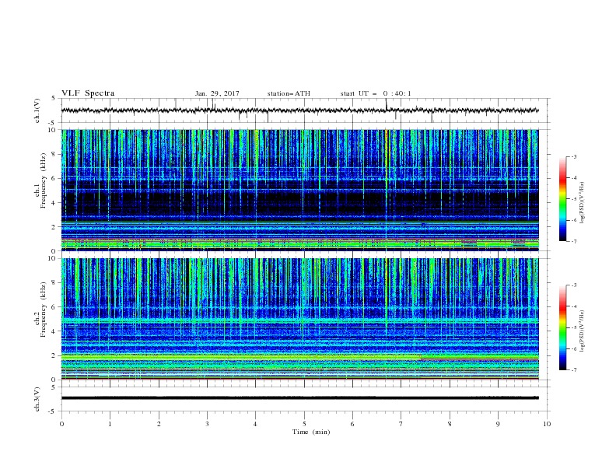
Task: Click the "-5" tick on ch.3(V) axis
Action: click(53, 411)
